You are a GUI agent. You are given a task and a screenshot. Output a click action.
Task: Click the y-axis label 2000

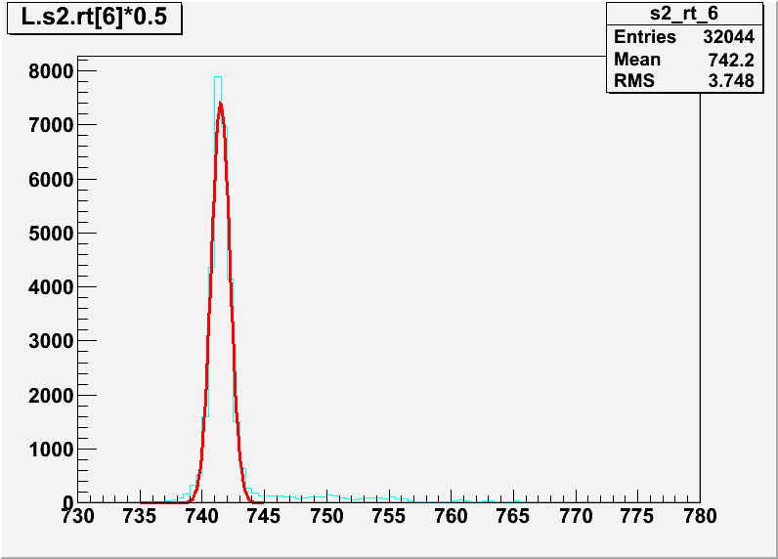coord(51,396)
